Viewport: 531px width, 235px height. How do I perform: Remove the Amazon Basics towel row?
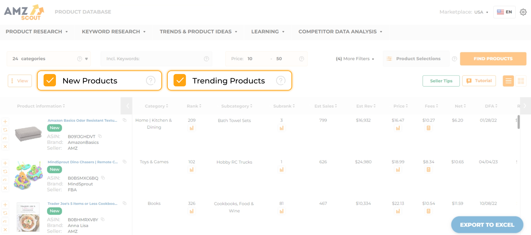click(5, 146)
